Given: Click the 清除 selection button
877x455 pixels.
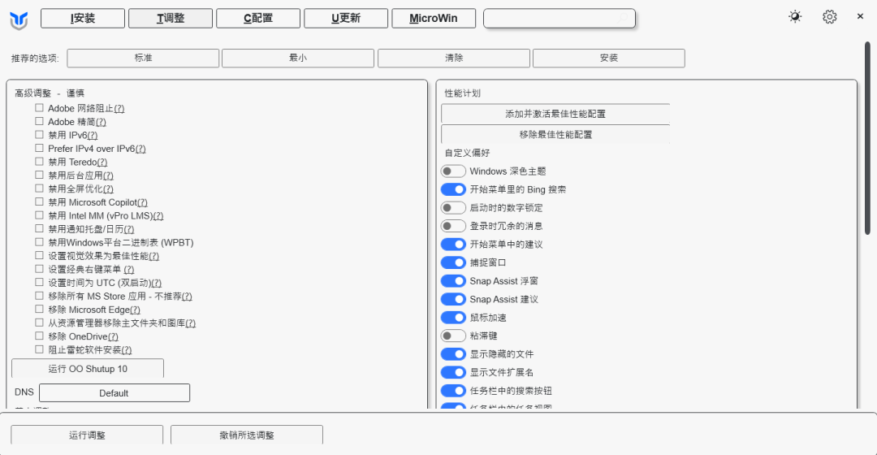Looking at the screenshot, I should [x=454, y=58].
